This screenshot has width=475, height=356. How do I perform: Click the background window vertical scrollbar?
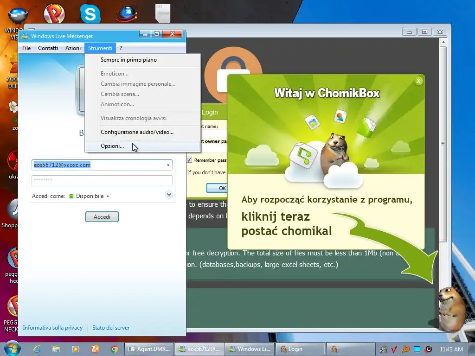(443, 144)
